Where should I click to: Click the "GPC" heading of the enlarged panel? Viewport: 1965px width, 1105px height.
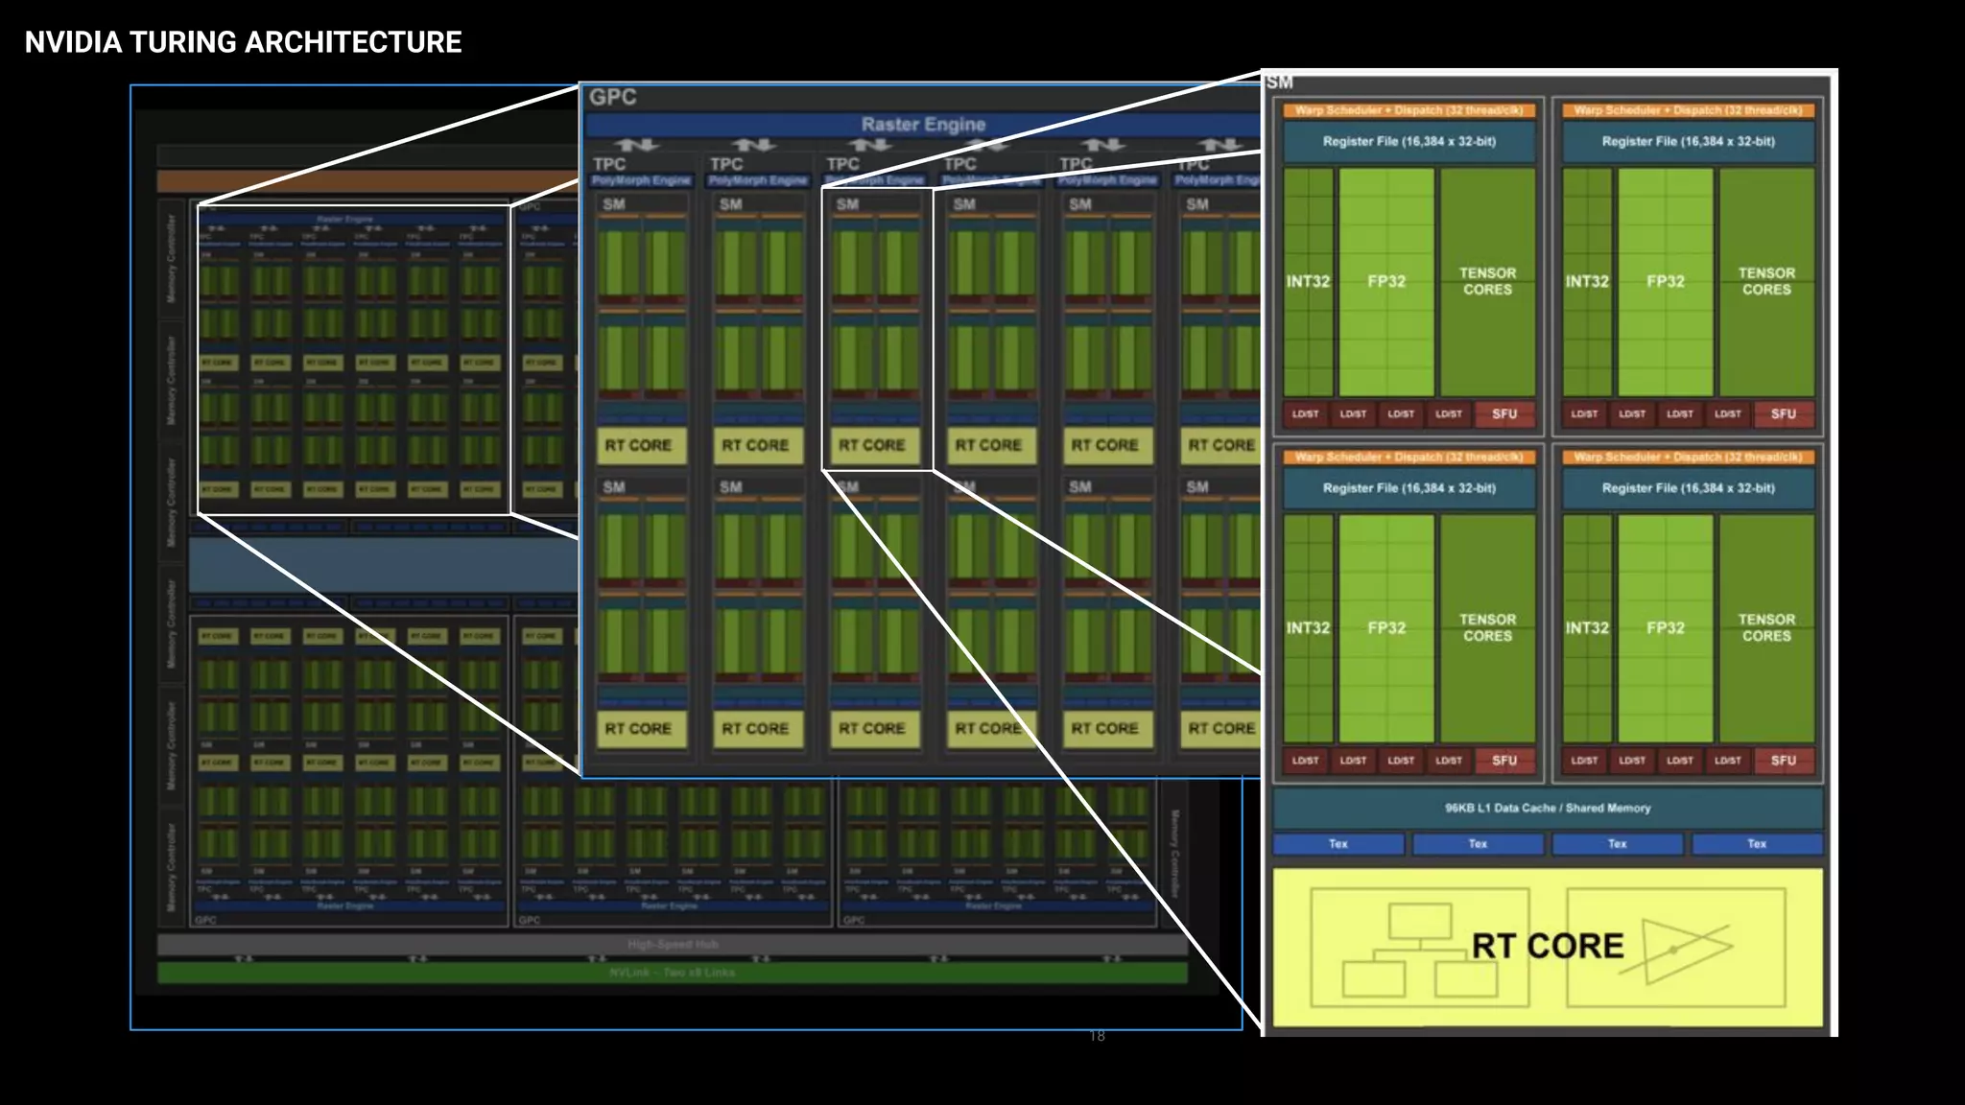point(612,97)
